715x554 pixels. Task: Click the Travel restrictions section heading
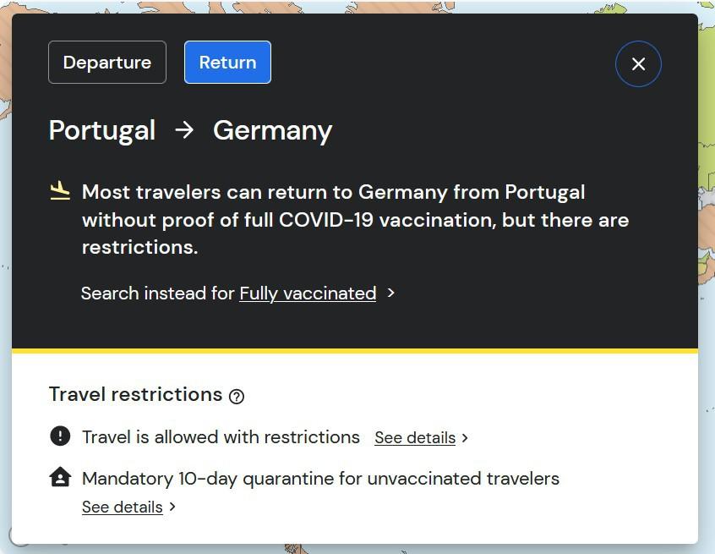tap(135, 394)
